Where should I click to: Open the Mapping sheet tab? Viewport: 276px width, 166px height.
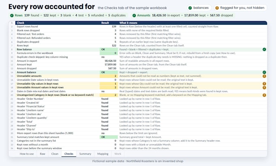(x=103, y=154)
